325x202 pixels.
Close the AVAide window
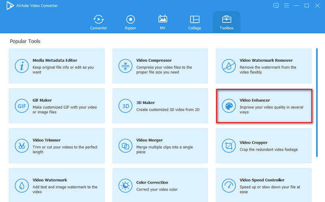(317, 5)
